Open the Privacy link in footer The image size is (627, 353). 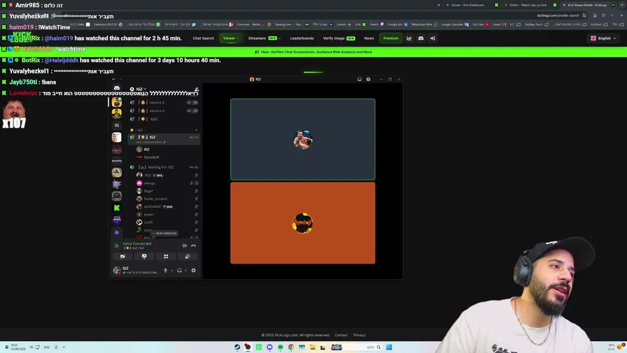pos(360,335)
